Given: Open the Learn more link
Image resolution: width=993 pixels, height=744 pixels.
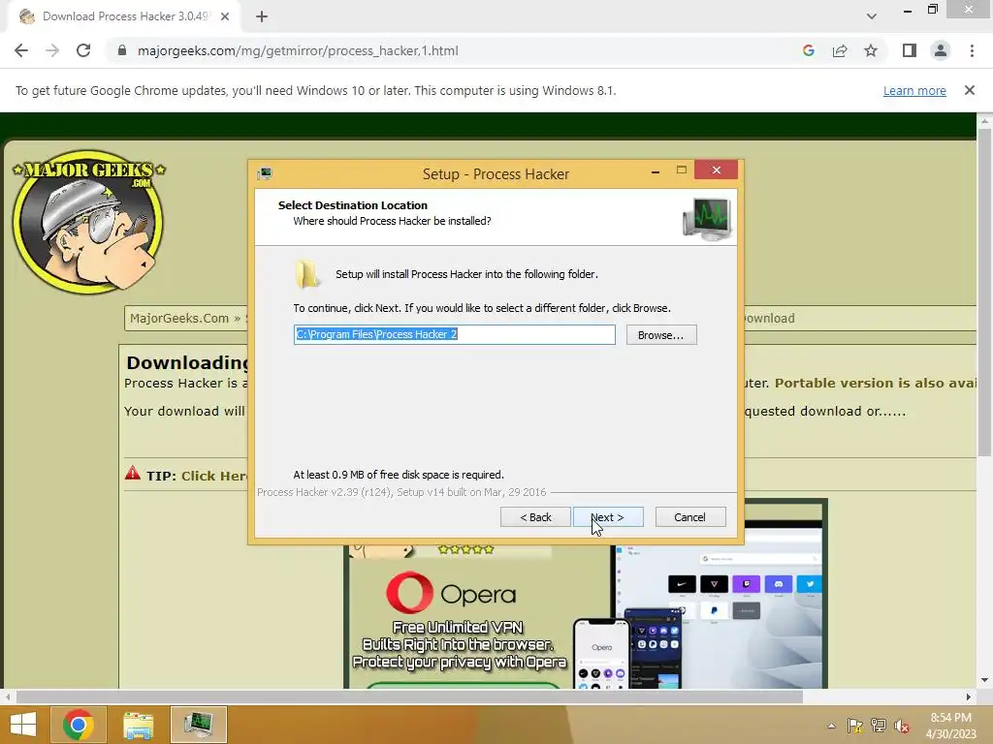Looking at the screenshot, I should tap(914, 90).
